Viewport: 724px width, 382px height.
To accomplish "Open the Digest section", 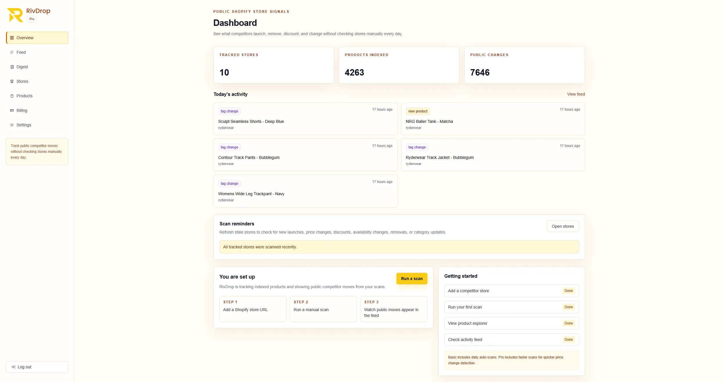I will pos(37,67).
